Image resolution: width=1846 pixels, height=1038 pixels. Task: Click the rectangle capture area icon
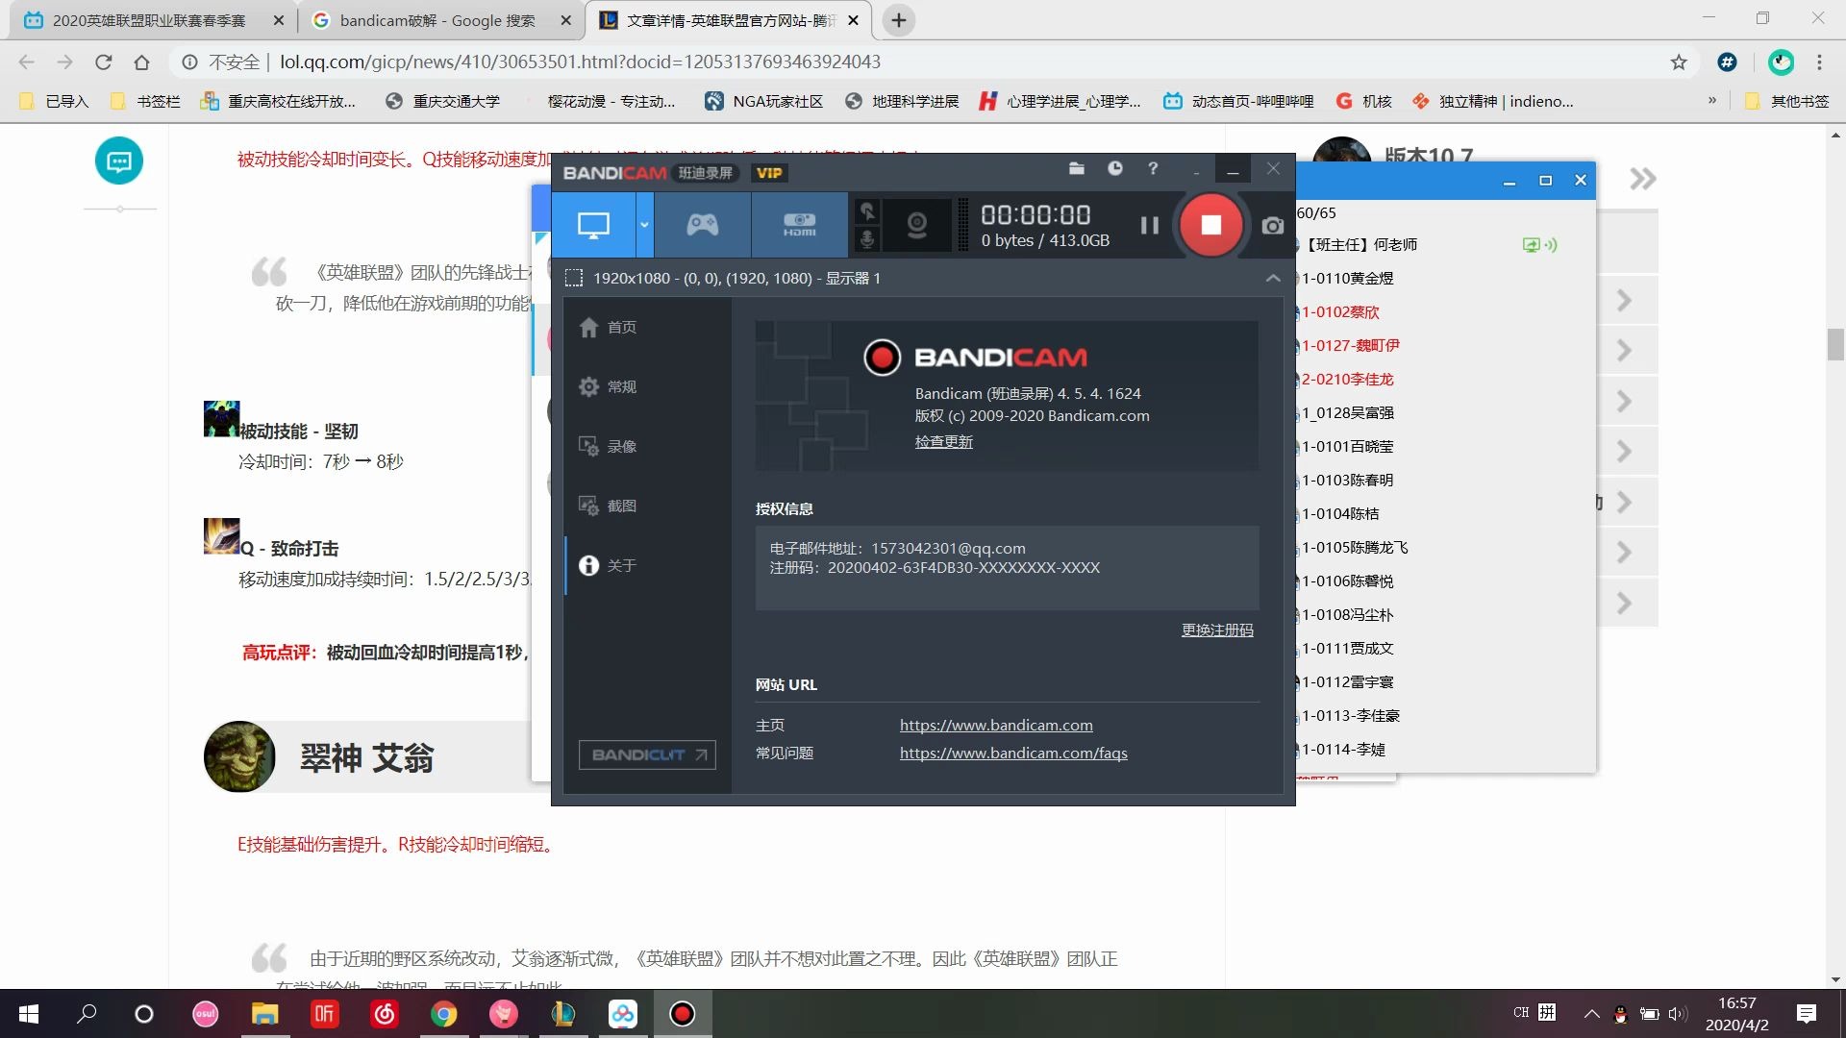coord(574,278)
